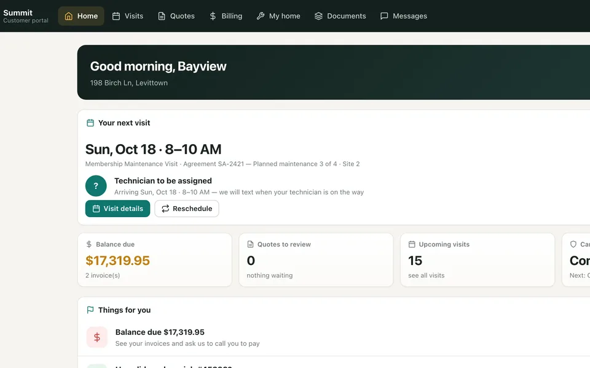This screenshot has width=590, height=368.
Task: Click the Summit Customer portal logo
Action: pyautogui.click(x=26, y=16)
